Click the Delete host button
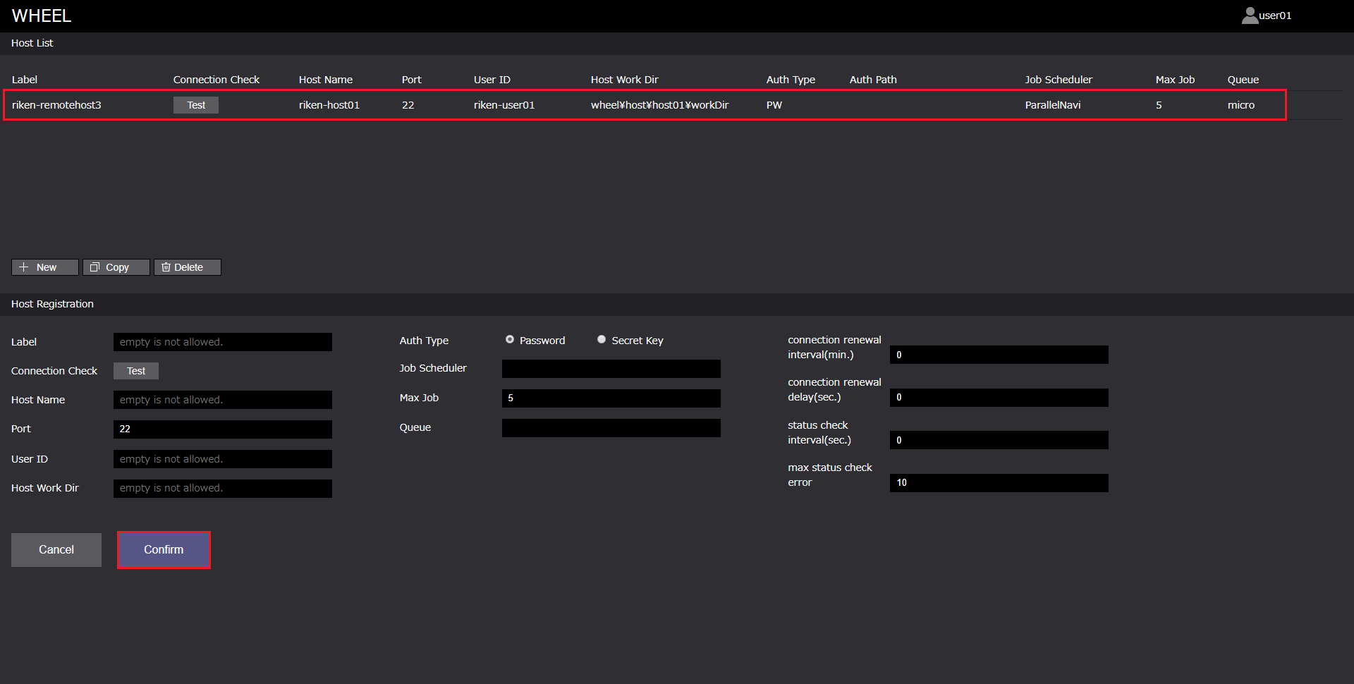1354x684 pixels. [x=188, y=267]
